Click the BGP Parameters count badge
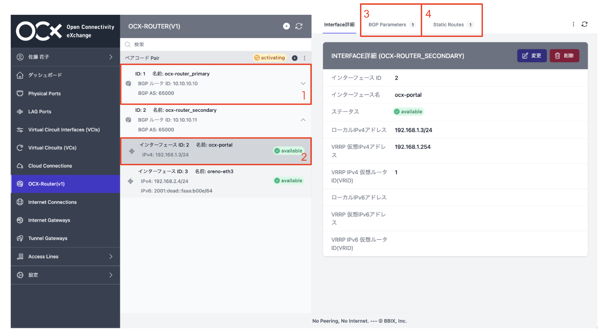606x334 pixels. tap(413, 25)
